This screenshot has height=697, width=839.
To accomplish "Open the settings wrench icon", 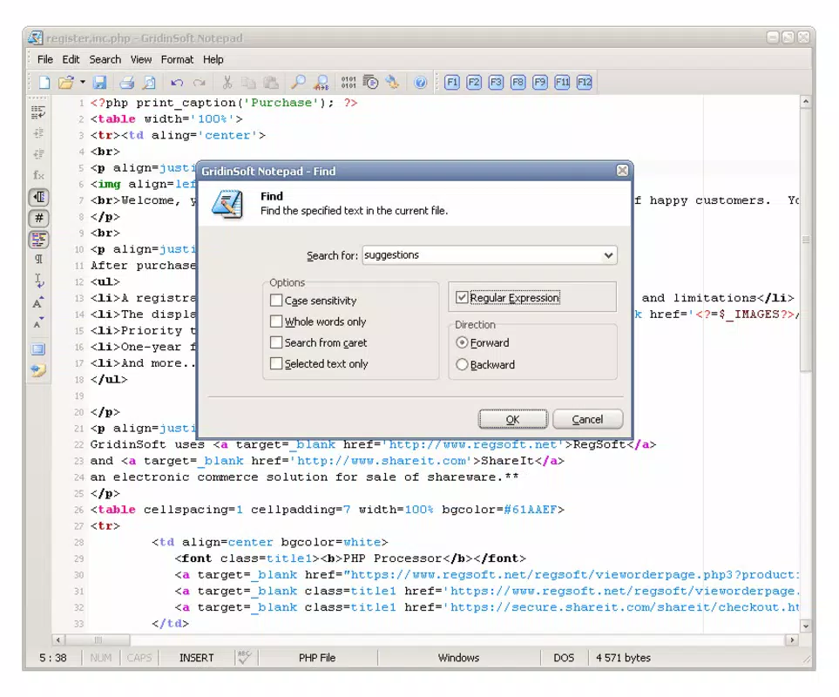I will click(x=392, y=82).
